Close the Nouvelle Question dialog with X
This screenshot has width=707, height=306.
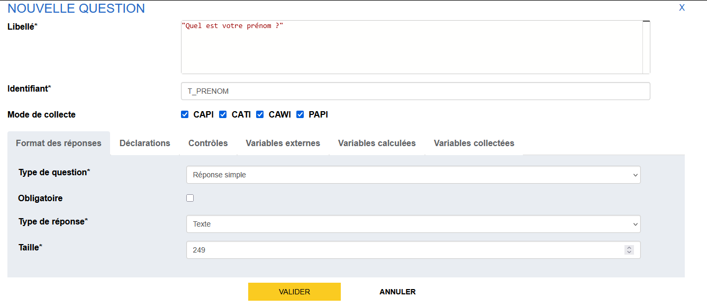(682, 8)
